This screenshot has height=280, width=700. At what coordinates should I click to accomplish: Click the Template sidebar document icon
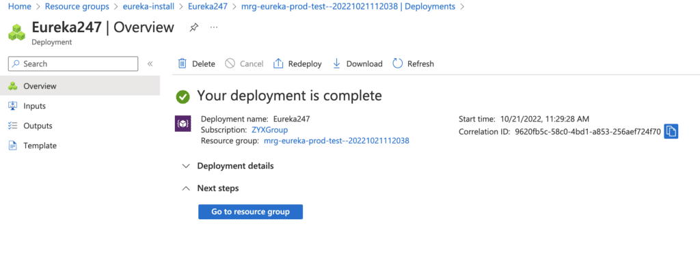[13, 145]
